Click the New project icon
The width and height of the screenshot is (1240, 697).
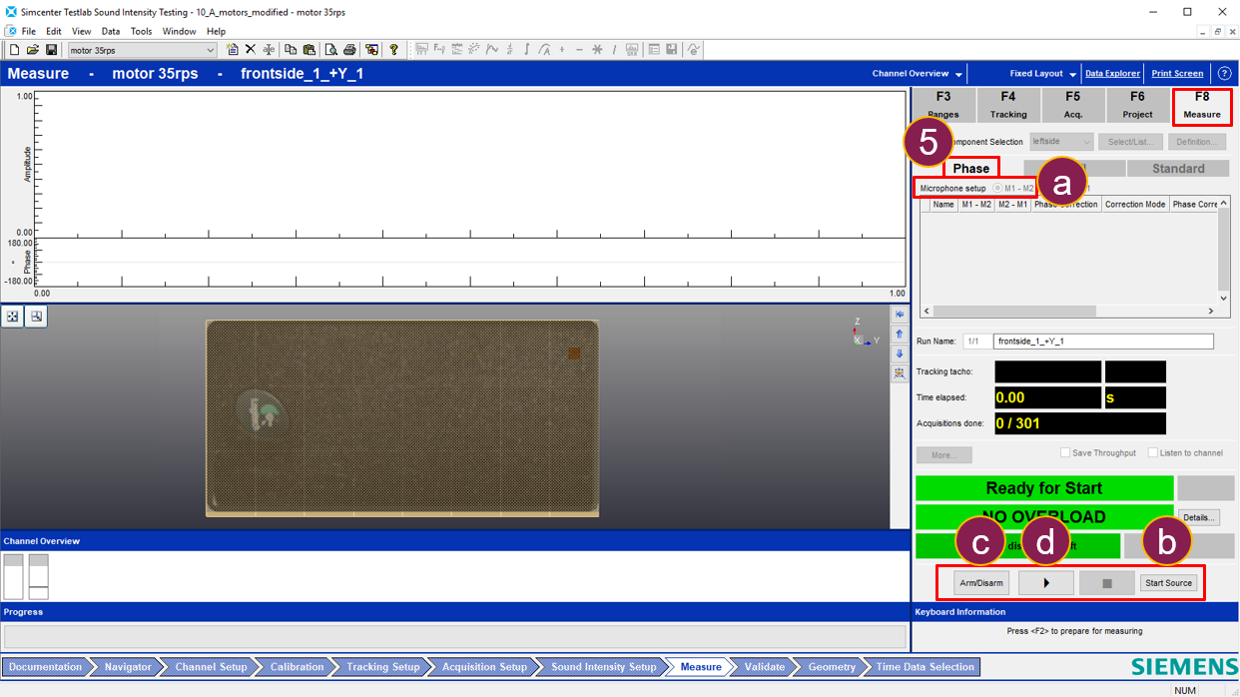[14, 50]
